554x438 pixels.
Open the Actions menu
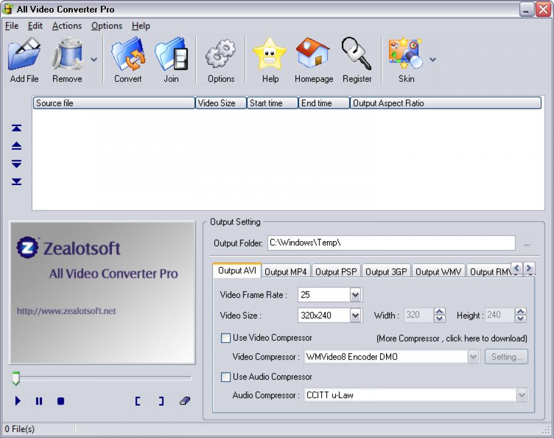(67, 26)
